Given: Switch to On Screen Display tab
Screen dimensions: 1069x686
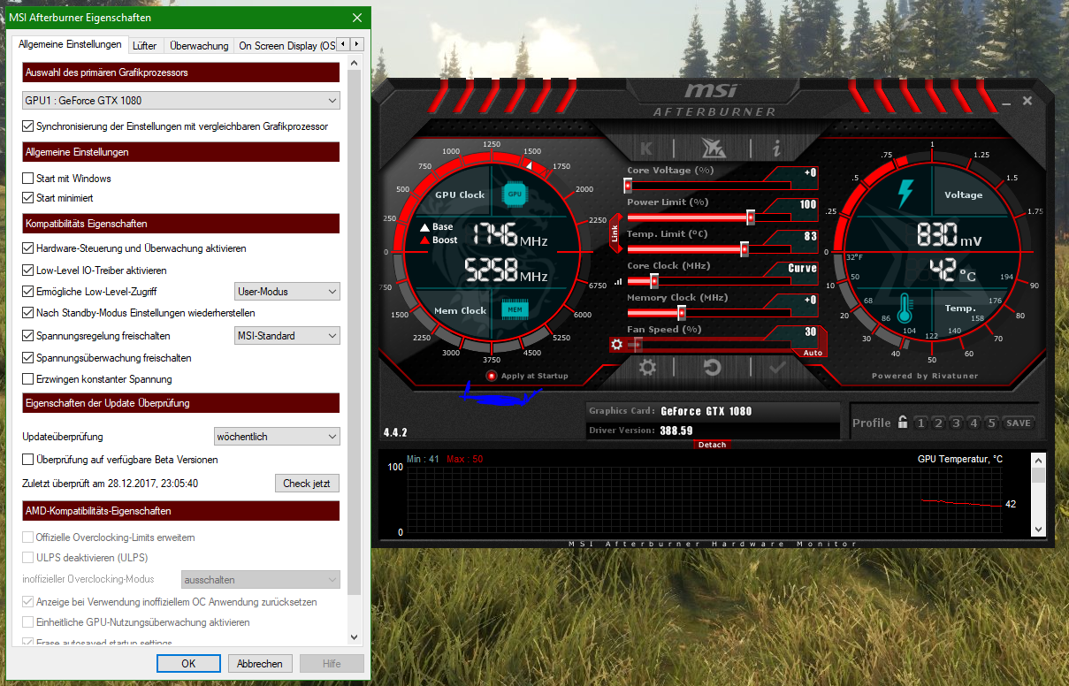Looking at the screenshot, I should [x=286, y=46].
